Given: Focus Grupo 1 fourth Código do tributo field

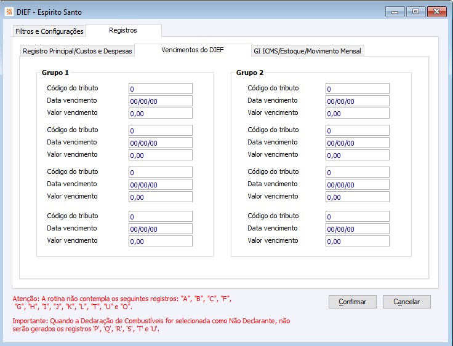Looking at the screenshot, I should coord(161,216).
